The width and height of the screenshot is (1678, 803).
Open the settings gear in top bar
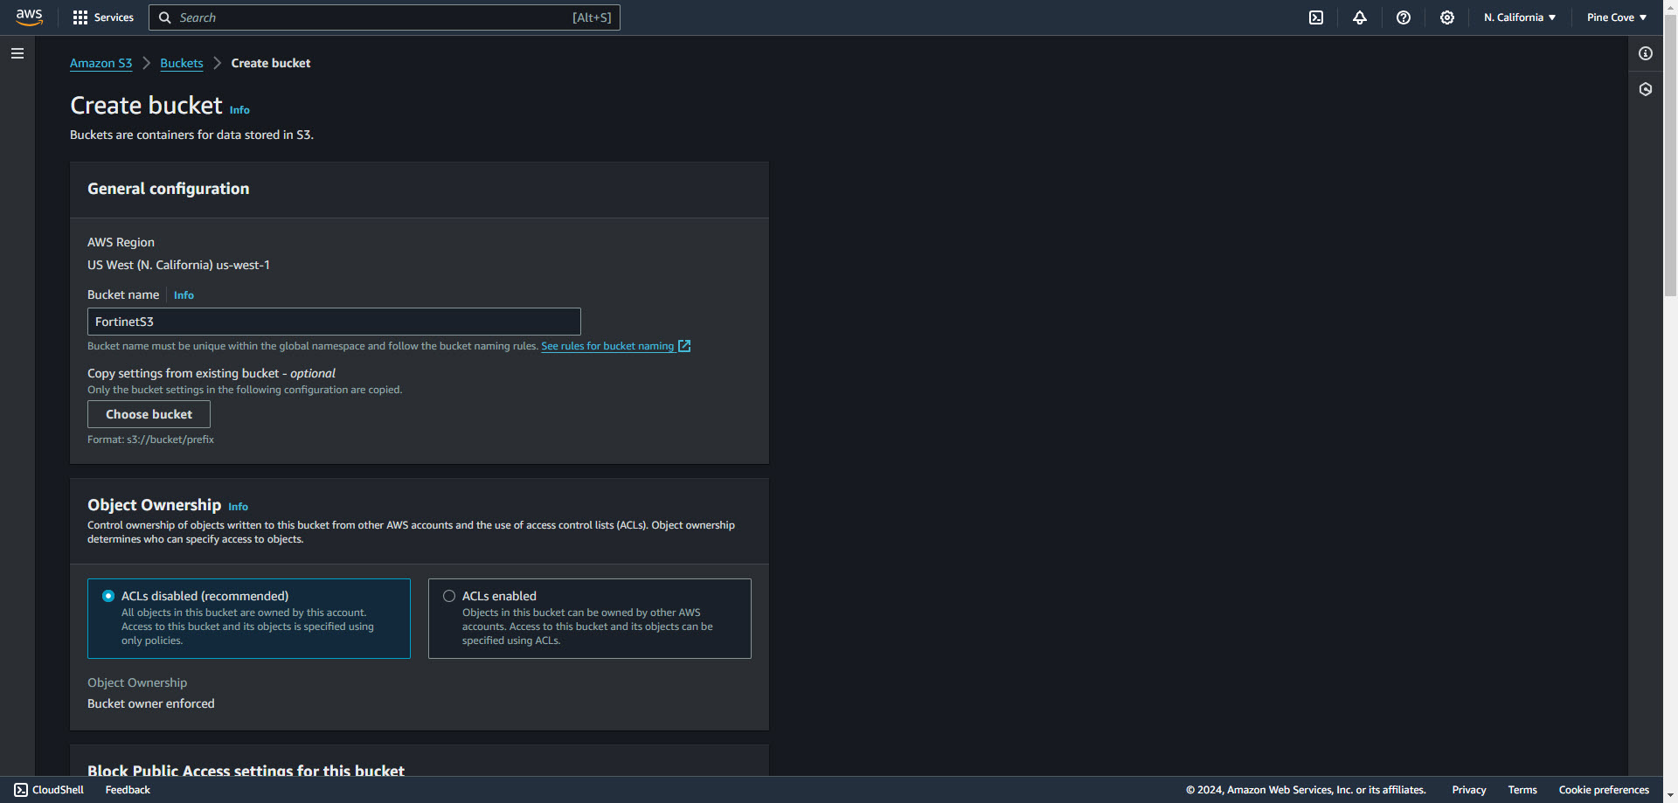point(1447,17)
